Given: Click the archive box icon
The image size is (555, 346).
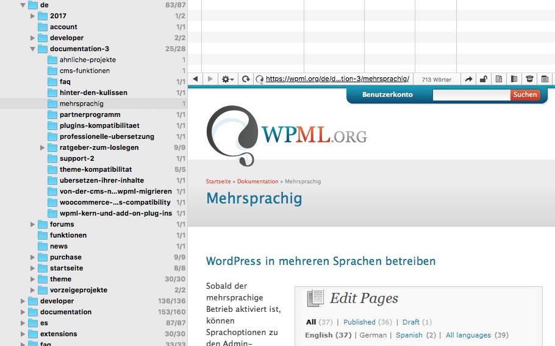Looking at the screenshot, I should pyautogui.click(x=529, y=79).
